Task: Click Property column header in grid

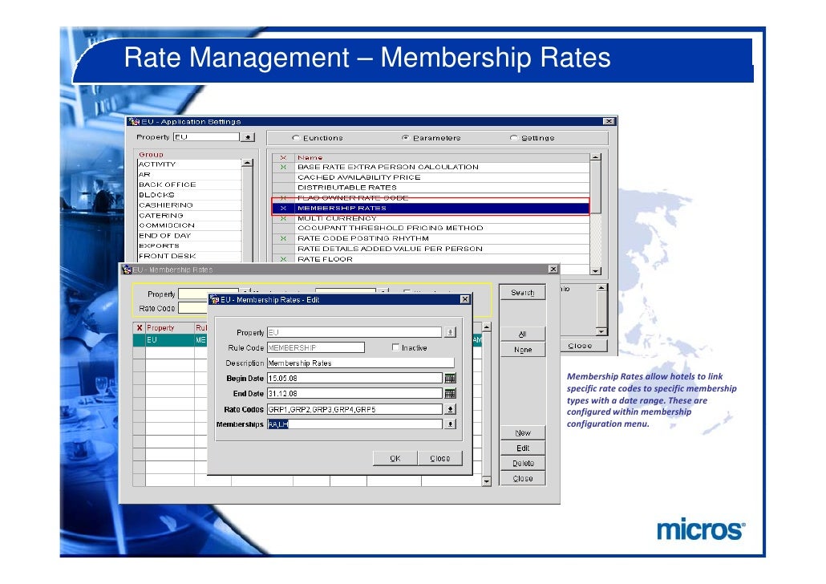Action: point(170,328)
